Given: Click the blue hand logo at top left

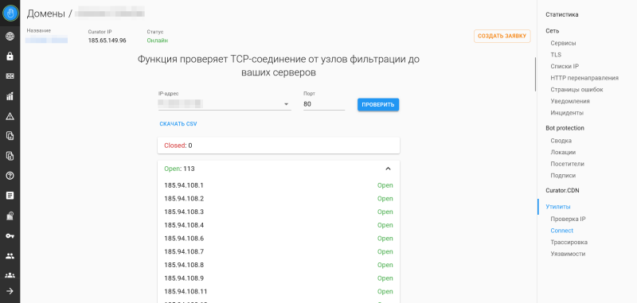Looking at the screenshot, I should click(10, 13).
